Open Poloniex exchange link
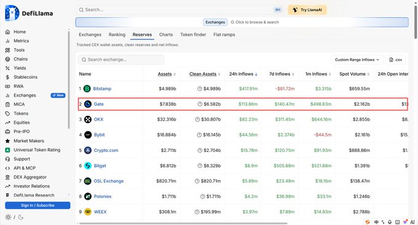The width and height of the screenshot is (418, 225). click(x=103, y=197)
